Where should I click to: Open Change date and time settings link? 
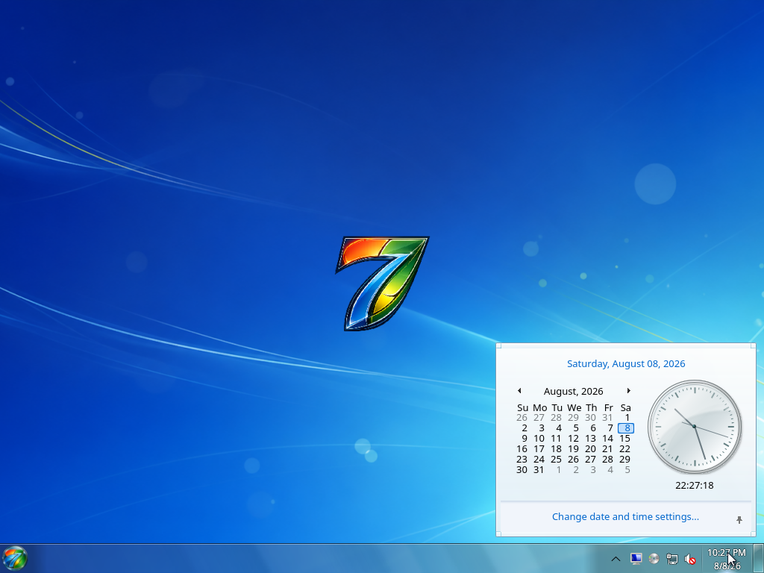(x=625, y=516)
